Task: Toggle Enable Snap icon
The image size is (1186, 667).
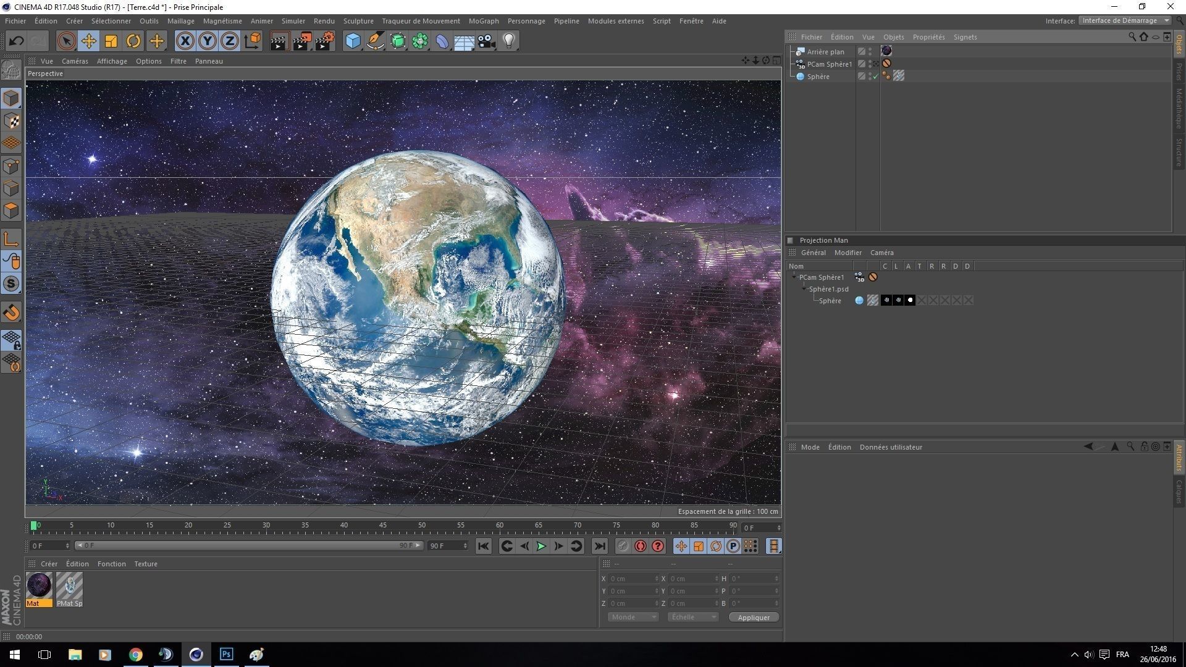Action: pos(11,313)
